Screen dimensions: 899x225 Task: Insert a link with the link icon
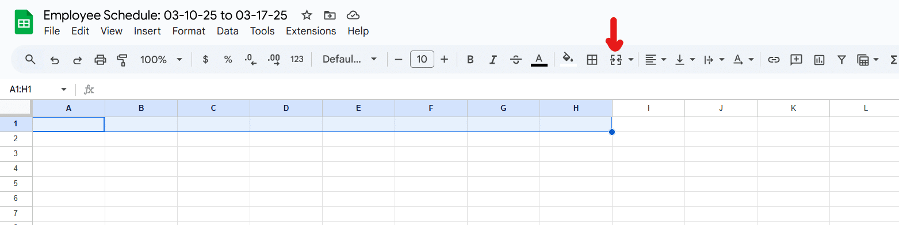(774, 60)
